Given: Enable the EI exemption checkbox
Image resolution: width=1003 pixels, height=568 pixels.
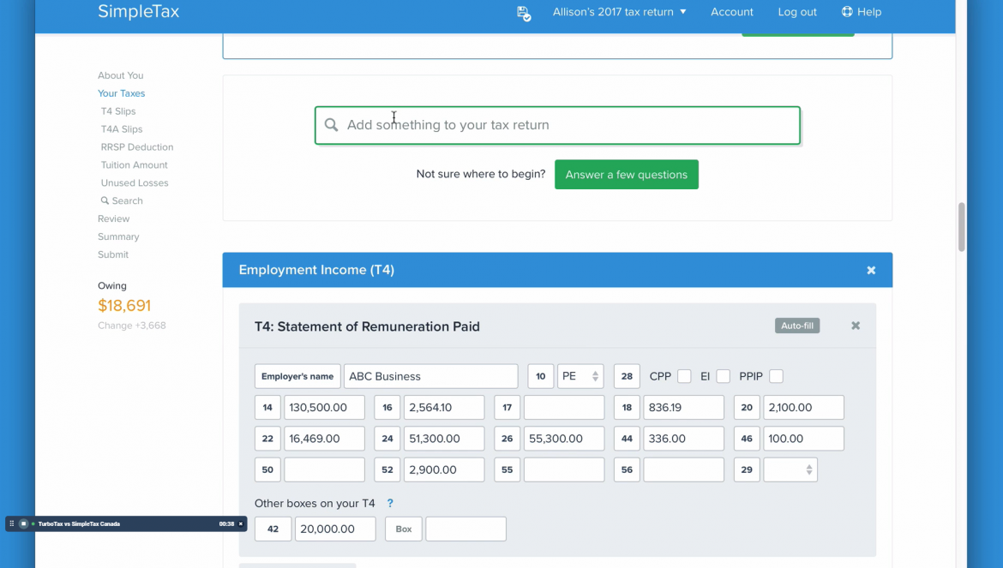Looking at the screenshot, I should [723, 375].
